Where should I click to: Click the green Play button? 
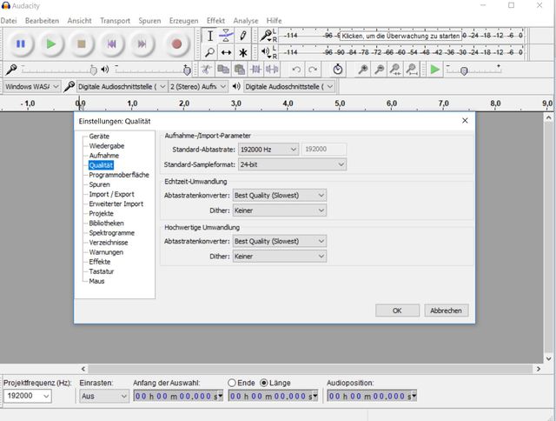[x=51, y=44]
